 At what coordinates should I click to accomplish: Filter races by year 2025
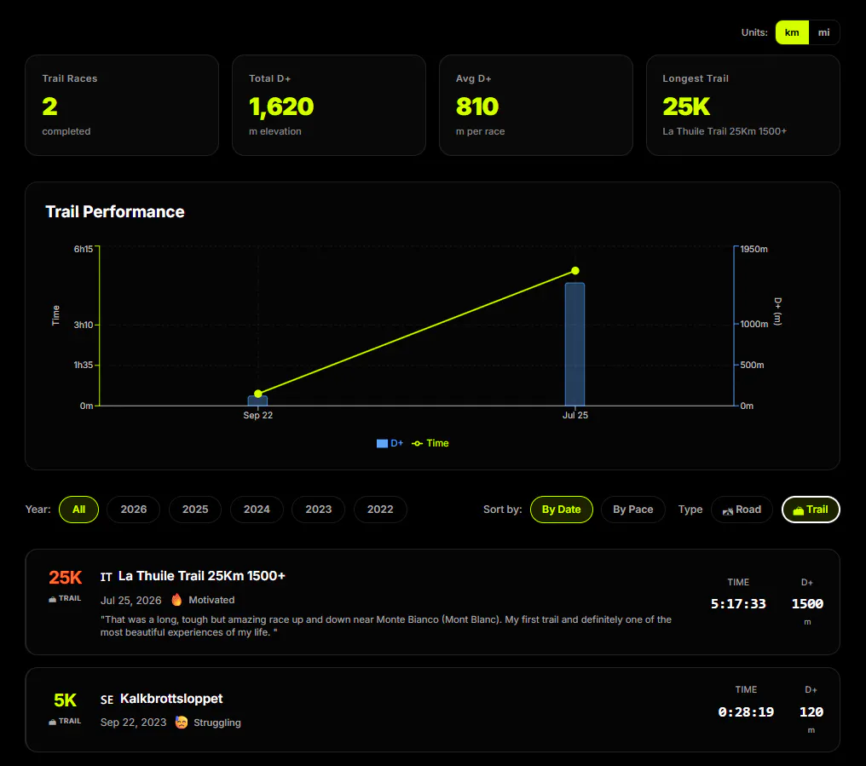[x=195, y=510]
